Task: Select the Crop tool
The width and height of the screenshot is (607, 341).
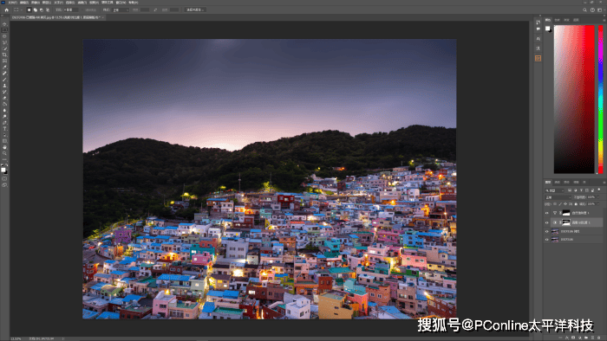Action: pyautogui.click(x=4, y=55)
